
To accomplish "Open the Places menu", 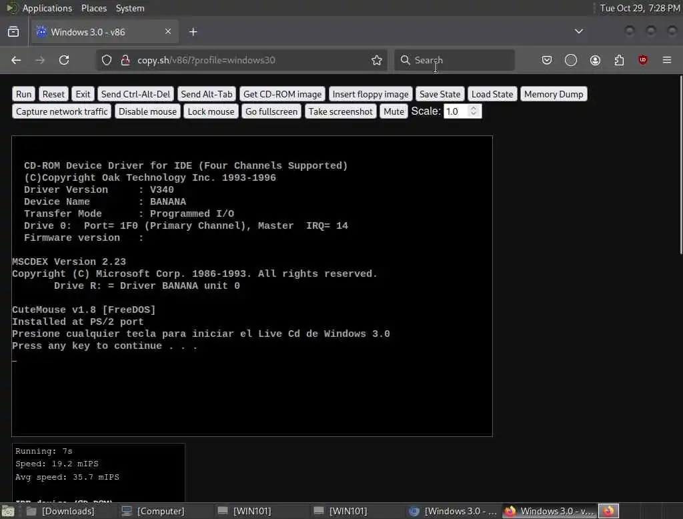I will tap(93, 8).
